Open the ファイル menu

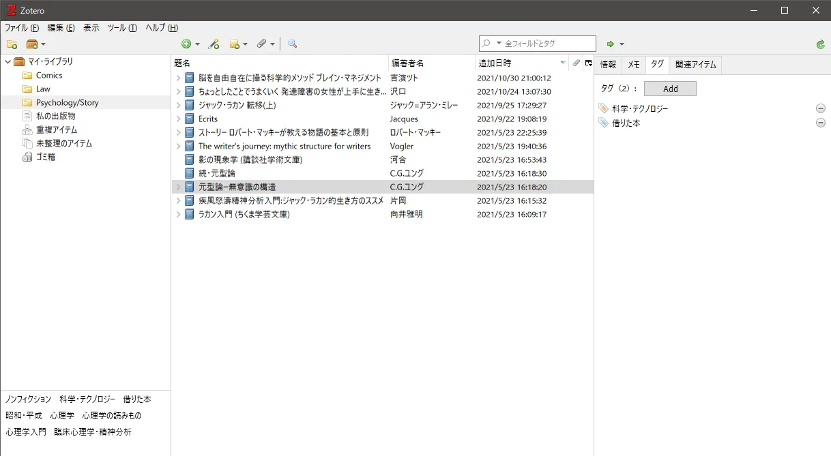point(22,28)
